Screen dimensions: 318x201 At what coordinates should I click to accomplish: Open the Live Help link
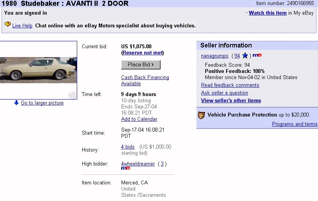(x=22, y=26)
